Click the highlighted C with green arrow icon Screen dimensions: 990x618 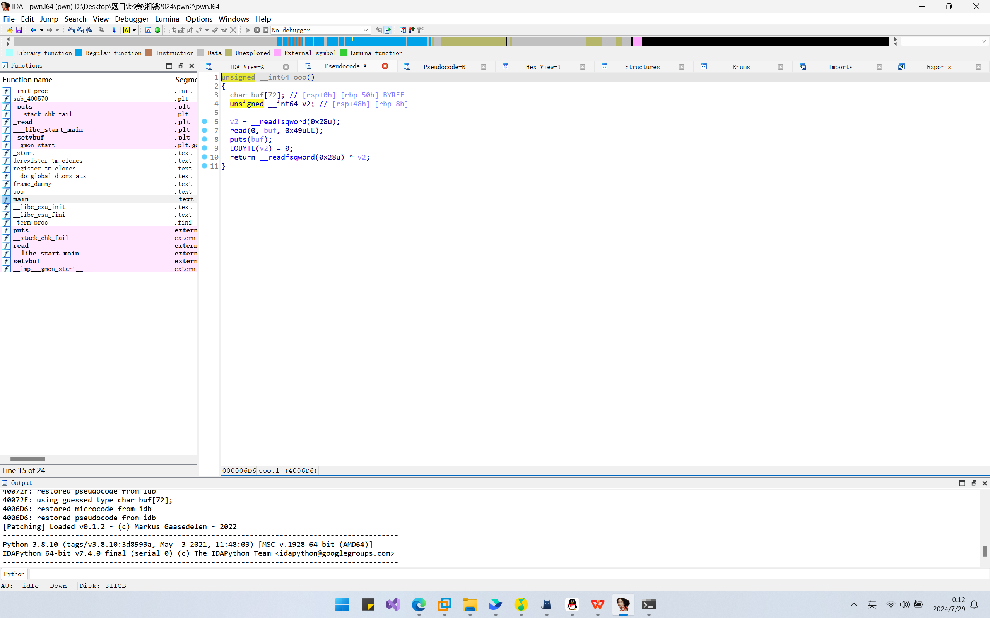388,30
